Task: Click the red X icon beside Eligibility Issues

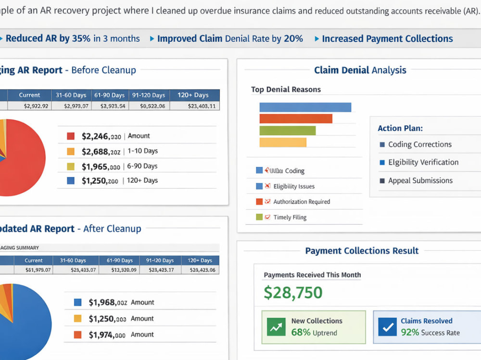Action: click(x=267, y=186)
